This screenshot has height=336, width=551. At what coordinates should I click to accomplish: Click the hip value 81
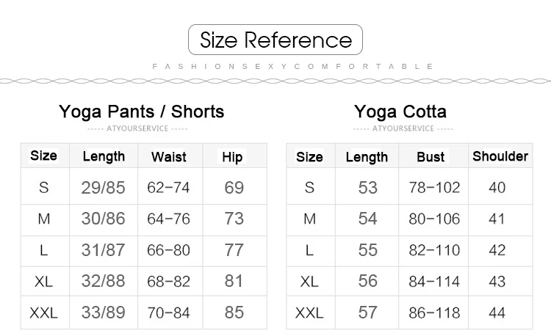pos(234,281)
